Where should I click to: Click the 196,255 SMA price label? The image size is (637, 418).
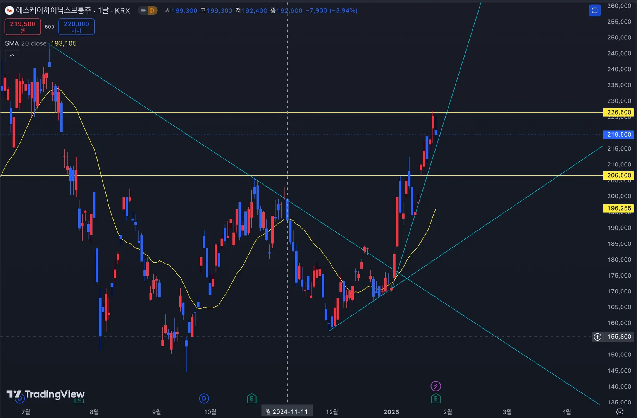(619, 208)
